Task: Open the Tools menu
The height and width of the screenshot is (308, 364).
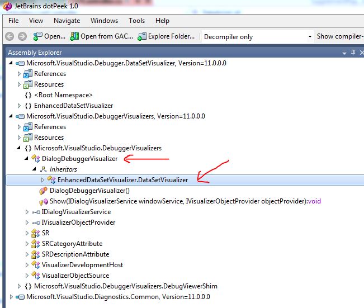Action: pyautogui.click(x=137, y=21)
